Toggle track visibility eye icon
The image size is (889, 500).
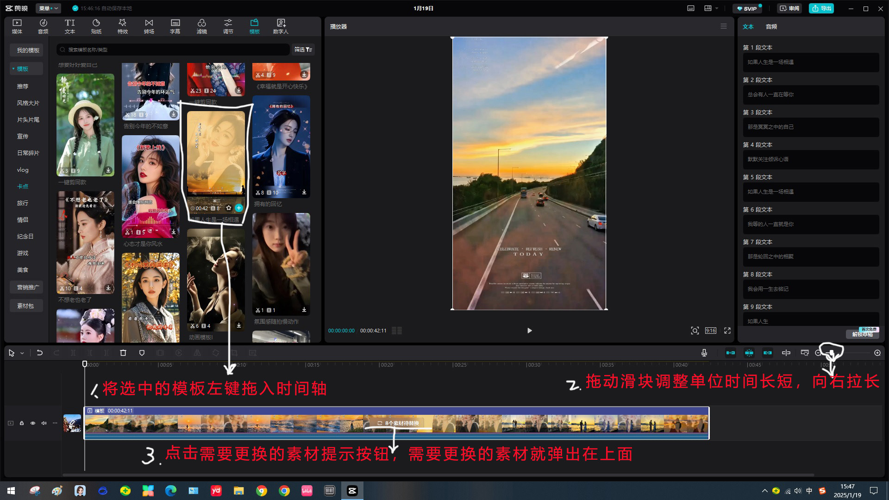(x=33, y=423)
